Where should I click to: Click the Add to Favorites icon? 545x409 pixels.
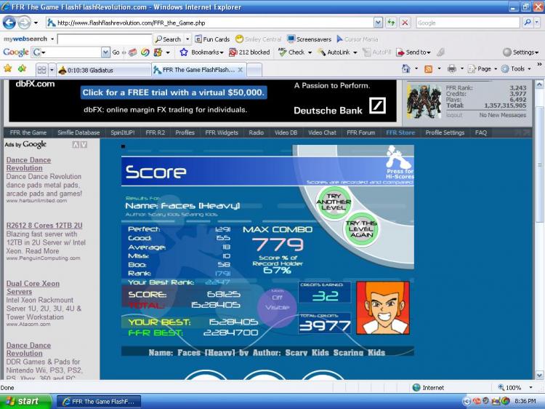pyautogui.click(x=23, y=68)
